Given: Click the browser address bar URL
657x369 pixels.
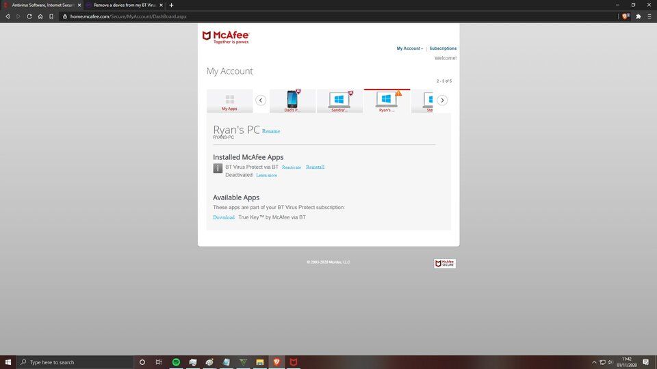Looking at the screenshot, I should tap(128, 16).
